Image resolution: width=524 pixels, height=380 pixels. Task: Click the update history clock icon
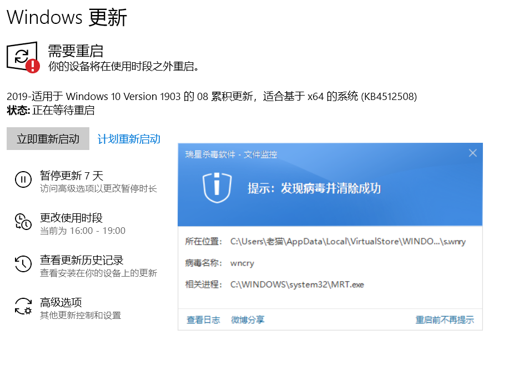coord(23,263)
